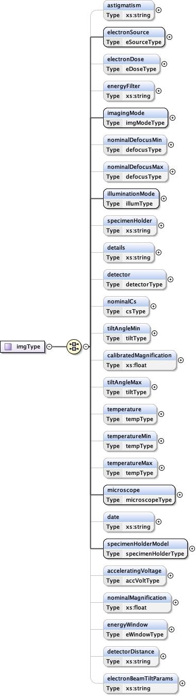Expand the specimenHolderModel element
The image size is (196, 696).
pos(192,548)
